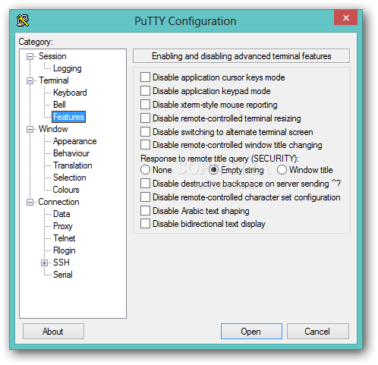
Task: Select Window title radio option
Action: coord(282,170)
